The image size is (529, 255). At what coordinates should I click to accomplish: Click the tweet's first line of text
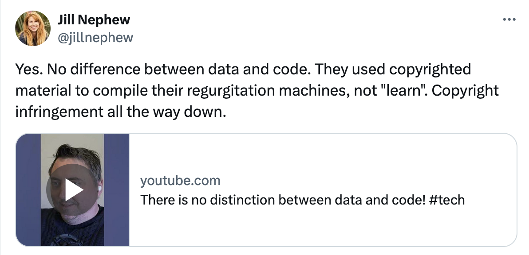click(243, 70)
